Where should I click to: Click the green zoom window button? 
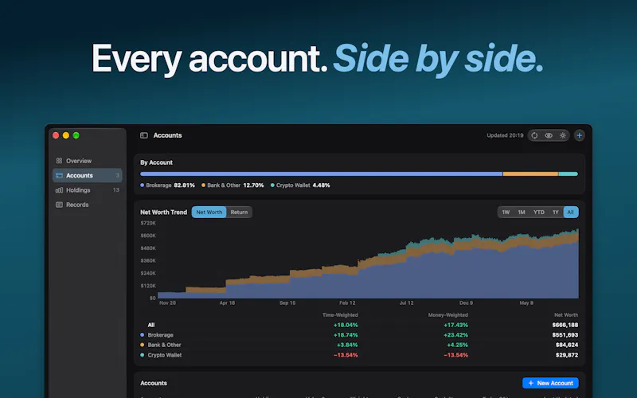(x=76, y=135)
